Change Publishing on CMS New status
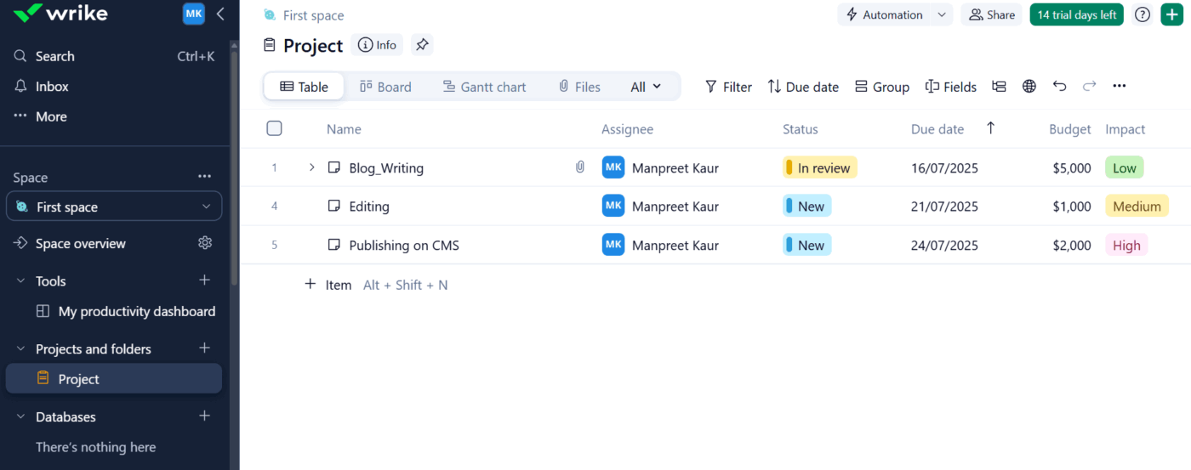Image resolution: width=1191 pixels, height=470 pixels. (806, 245)
